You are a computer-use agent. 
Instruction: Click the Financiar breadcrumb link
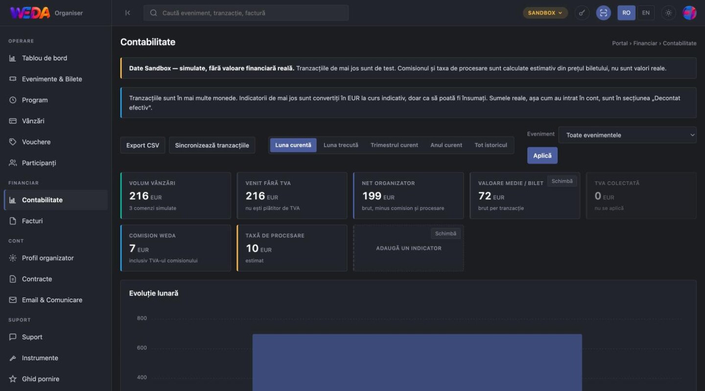point(645,44)
